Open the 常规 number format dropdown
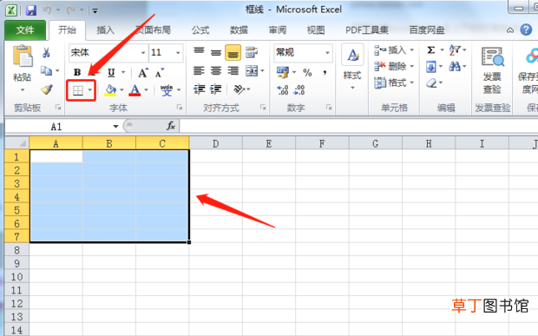The height and width of the screenshot is (336, 538). pyautogui.click(x=328, y=53)
